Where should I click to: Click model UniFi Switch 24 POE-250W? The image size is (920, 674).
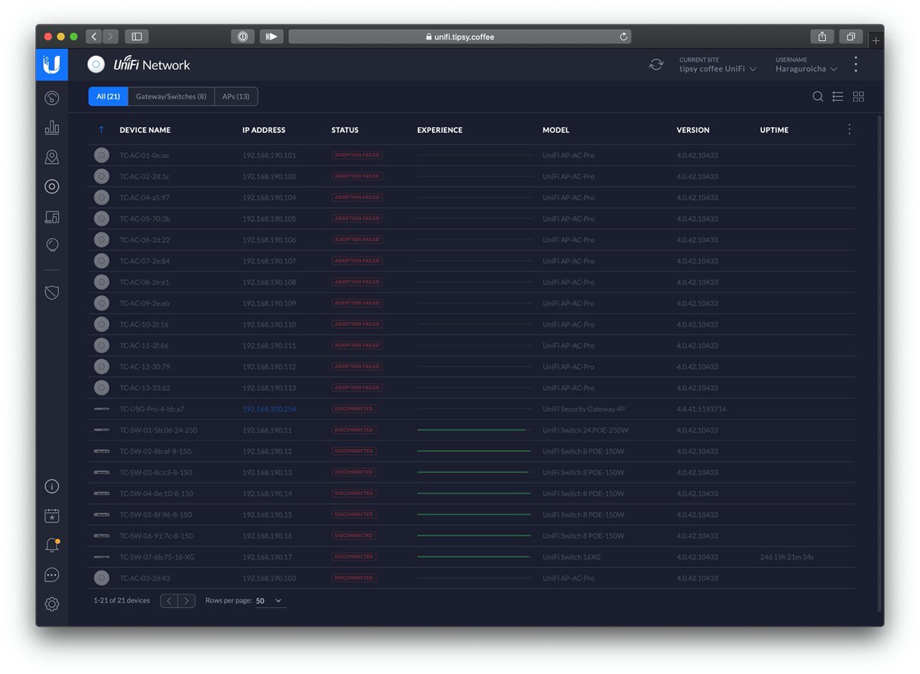pyautogui.click(x=585, y=430)
